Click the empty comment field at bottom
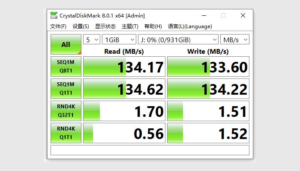Image resolution: width=300 pixels, height=171 pixels. point(150,150)
